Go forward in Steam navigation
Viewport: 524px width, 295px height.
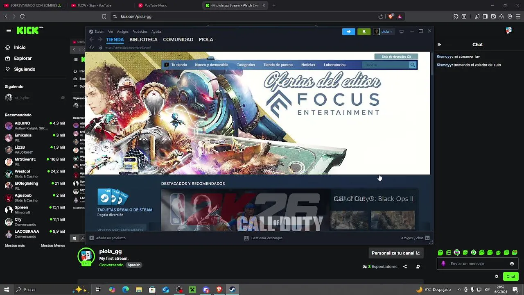coord(100,40)
